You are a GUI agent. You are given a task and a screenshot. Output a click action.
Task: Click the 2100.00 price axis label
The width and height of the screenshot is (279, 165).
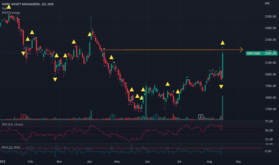(x=270, y=63)
